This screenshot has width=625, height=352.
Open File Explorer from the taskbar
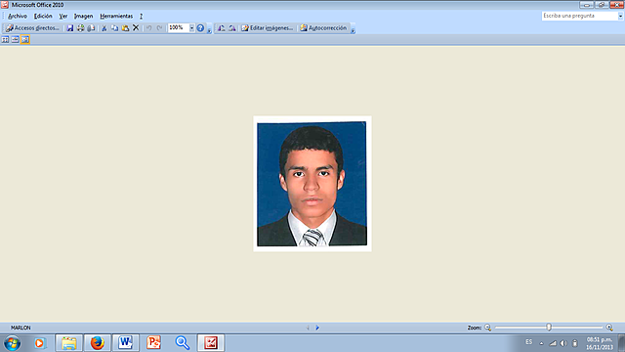point(69,343)
